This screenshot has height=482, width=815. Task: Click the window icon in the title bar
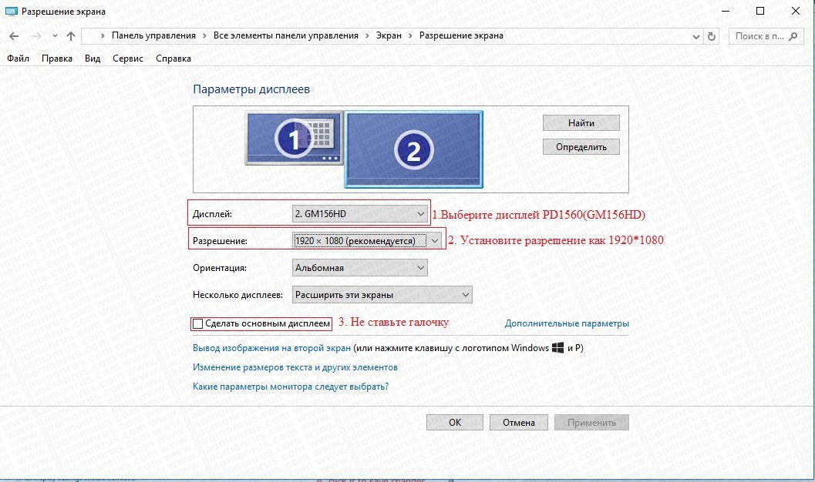11,11
